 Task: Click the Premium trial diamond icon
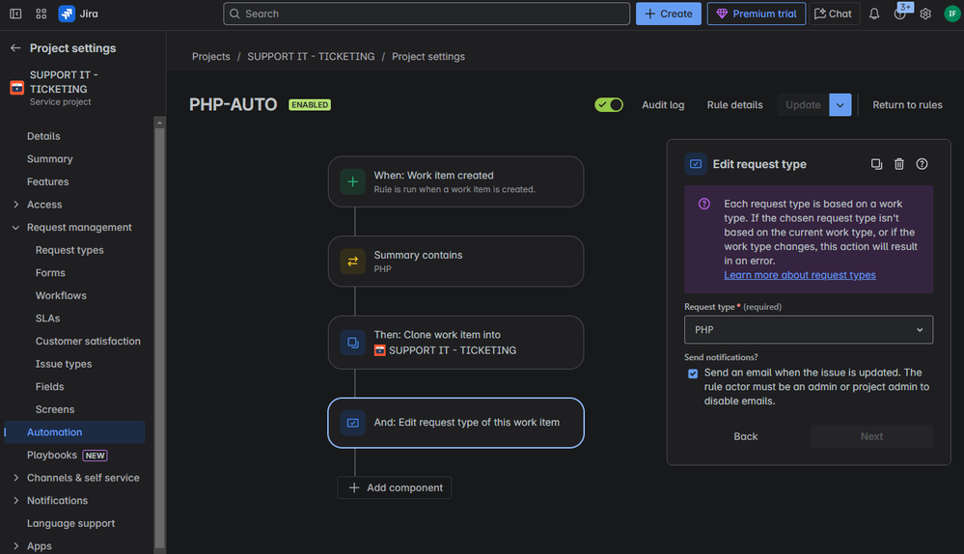click(722, 14)
